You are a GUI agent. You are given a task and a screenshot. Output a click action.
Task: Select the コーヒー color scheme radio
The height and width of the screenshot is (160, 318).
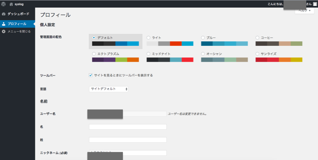tap(257, 37)
